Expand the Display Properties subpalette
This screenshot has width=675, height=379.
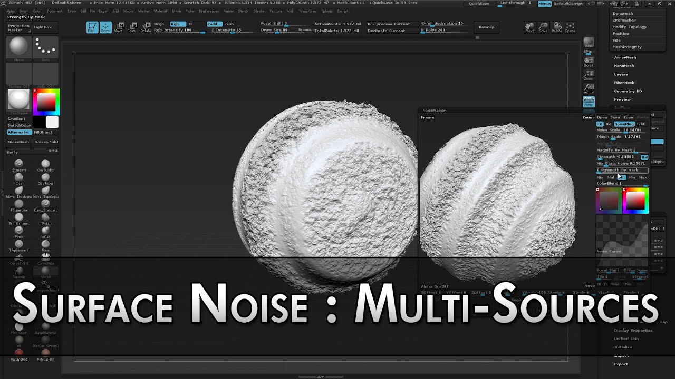tap(633, 331)
